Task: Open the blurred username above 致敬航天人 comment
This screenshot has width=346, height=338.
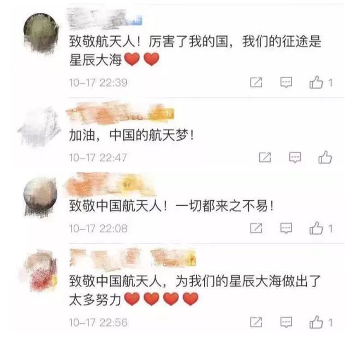Action: [104, 19]
